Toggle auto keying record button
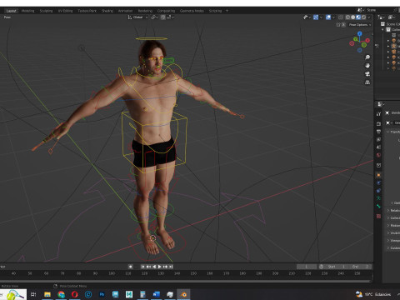This screenshot has width=400, height=300. coord(131,267)
